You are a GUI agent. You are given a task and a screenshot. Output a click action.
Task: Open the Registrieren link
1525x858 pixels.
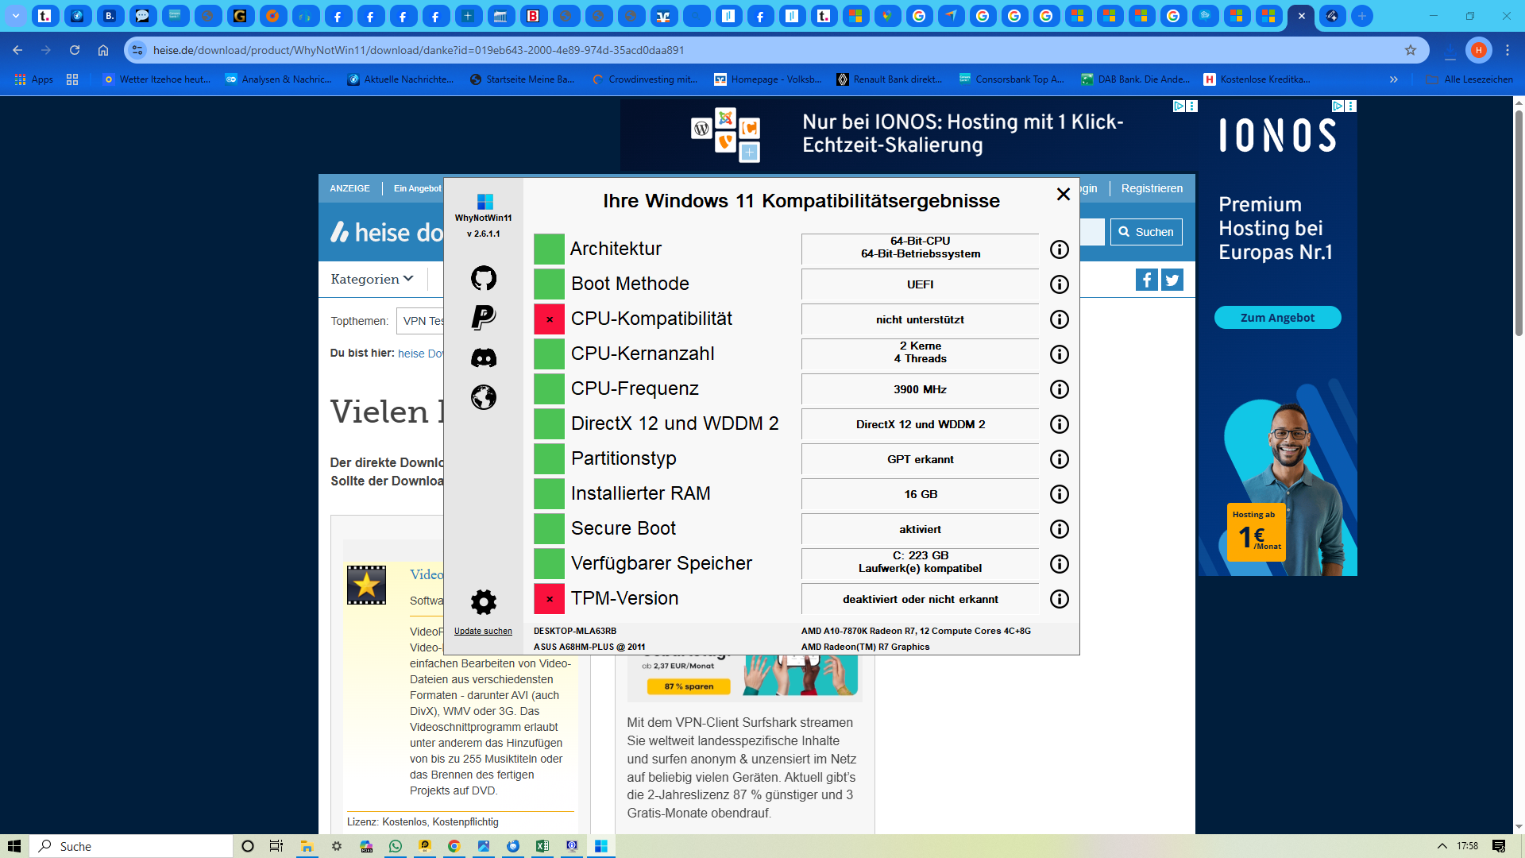pyautogui.click(x=1152, y=188)
